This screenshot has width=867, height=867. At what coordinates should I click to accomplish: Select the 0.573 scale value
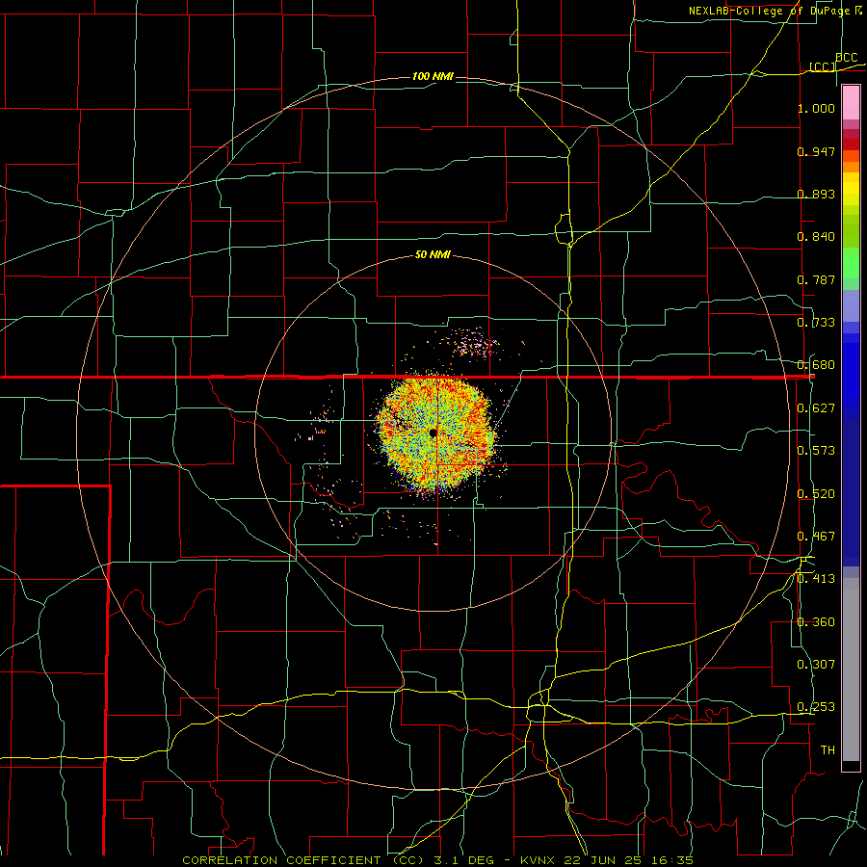pyautogui.click(x=816, y=451)
